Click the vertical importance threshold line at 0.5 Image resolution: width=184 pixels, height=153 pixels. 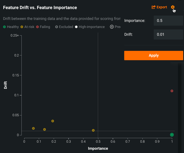[98, 76]
